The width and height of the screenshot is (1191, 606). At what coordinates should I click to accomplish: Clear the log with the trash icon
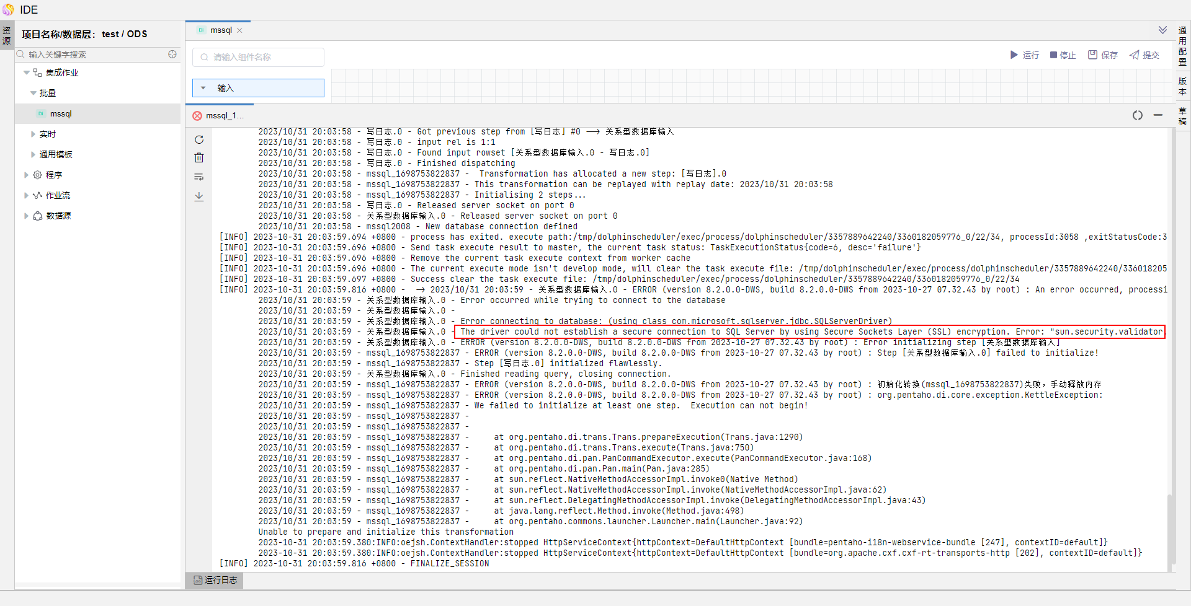click(x=199, y=158)
